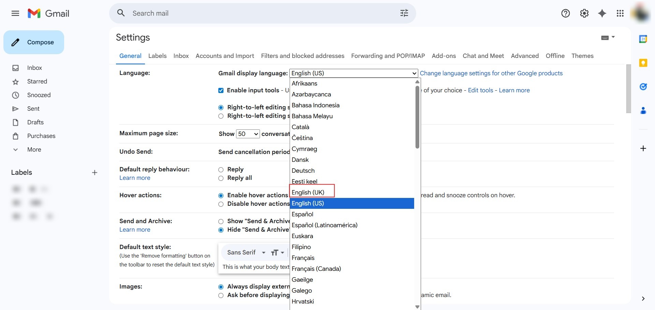Screen dimensions: 655x310
Task: Open Google Calendar side panel icon
Action: coord(643,39)
